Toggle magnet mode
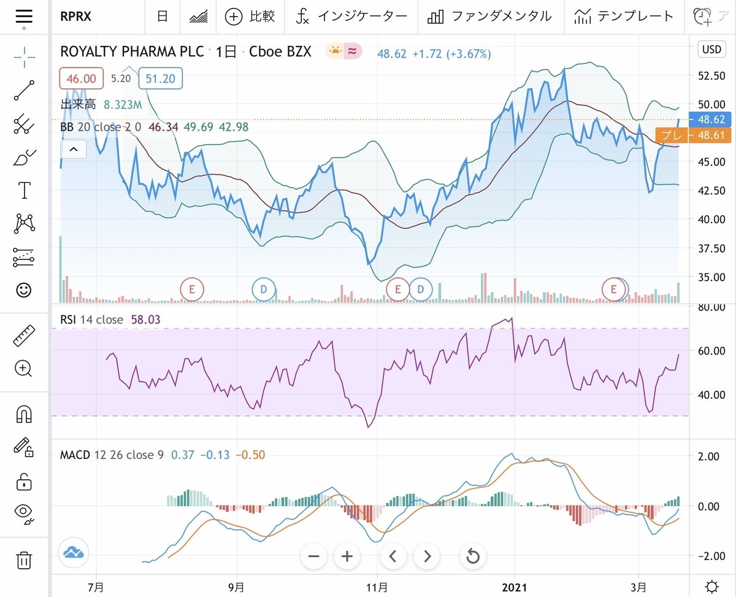Image resolution: width=736 pixels, height=597 pixels. (24, 414)
